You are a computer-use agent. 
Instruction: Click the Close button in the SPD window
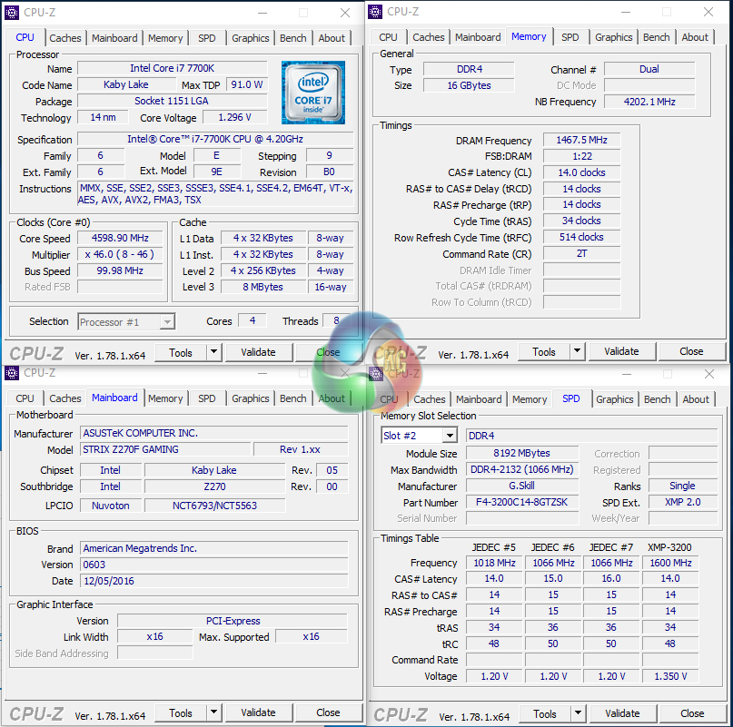click(692, 713)
